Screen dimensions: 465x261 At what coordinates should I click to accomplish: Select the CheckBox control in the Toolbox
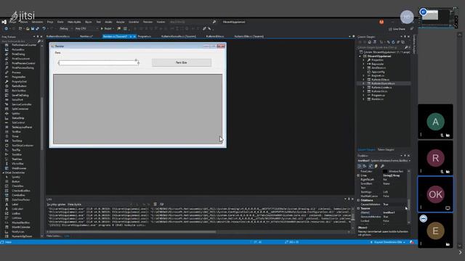click(17, 186)
